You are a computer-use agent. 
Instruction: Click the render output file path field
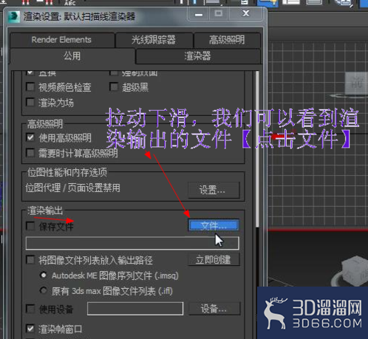[x=132, y=243]
